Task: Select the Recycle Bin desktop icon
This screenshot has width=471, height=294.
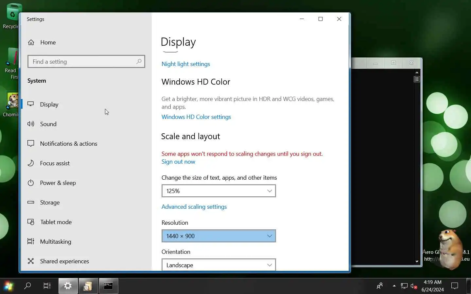Action: point(11,16)
